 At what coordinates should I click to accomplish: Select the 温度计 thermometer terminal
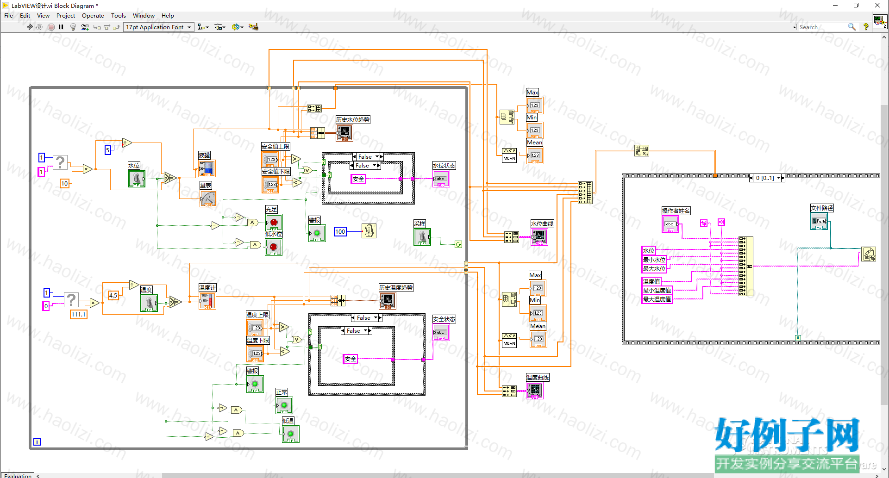coord(207,301)
